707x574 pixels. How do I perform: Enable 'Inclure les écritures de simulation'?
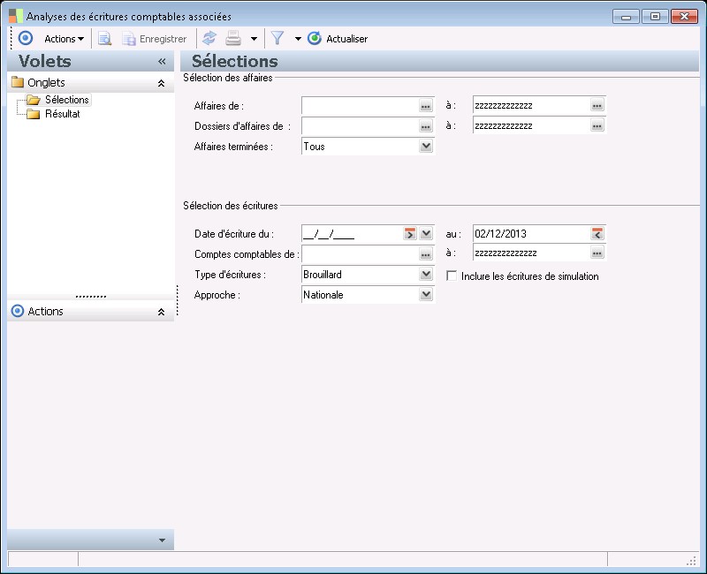pos(452,276)
